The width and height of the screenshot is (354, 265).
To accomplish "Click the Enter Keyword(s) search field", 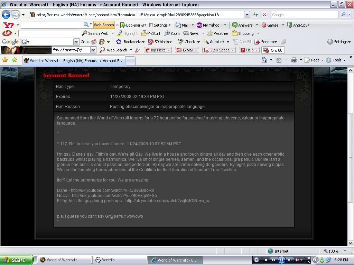I will coord(71,50).
